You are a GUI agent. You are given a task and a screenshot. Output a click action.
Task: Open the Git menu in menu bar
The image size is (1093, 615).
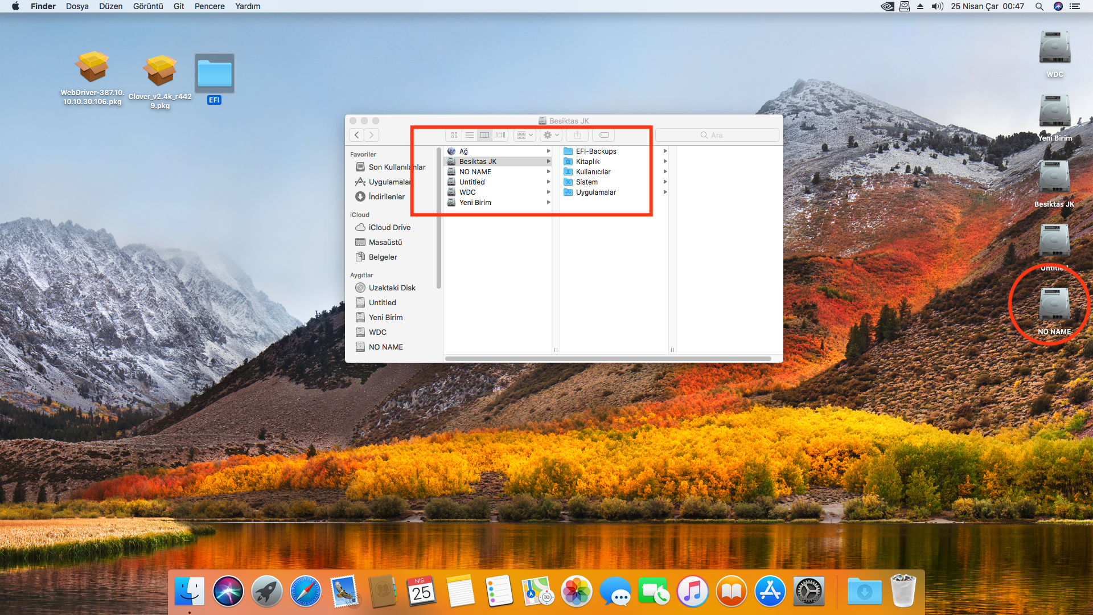point(179,6)
